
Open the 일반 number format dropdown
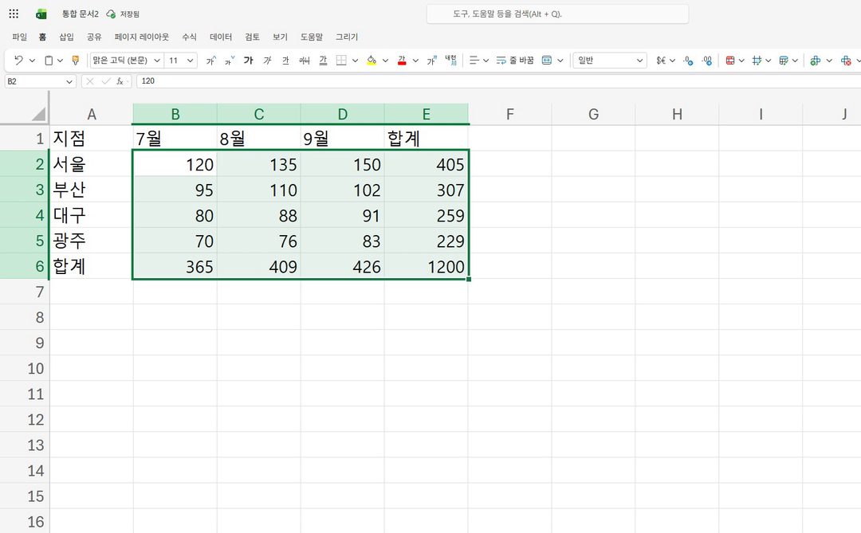pos(639,61)
